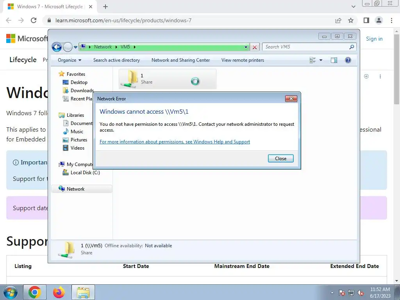400x300 pixels.
Task: Open view options dropdown arrow
Action: tap(321, 60)
